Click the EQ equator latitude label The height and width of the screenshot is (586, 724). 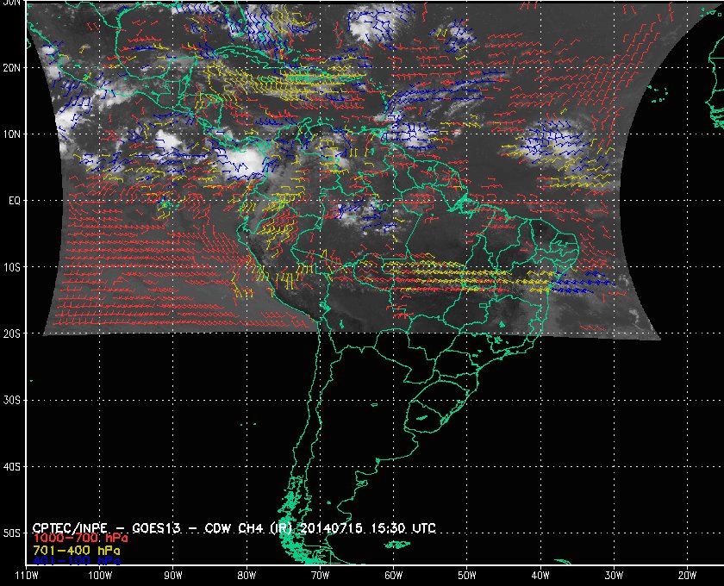pyautogui.click(x=13, y=200)
